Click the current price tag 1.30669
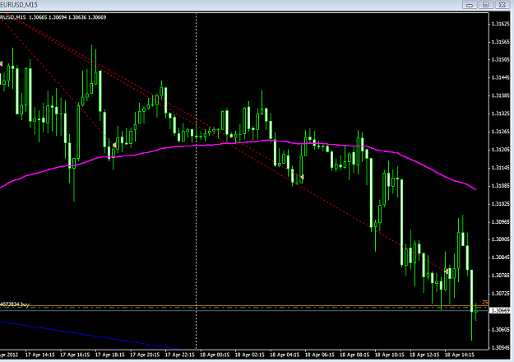 tap(500, 310)
